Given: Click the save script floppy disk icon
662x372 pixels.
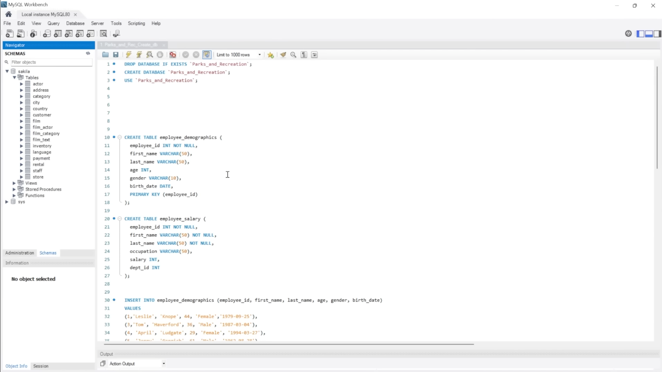Looking at the screenshot, I should click(x=116, y=55).
